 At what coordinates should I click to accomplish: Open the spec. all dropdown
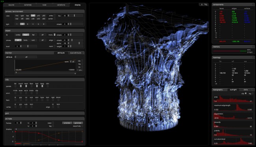[x=72, y=62]
